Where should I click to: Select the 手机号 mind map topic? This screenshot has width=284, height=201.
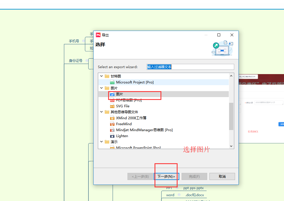click(x=74, y=41)
